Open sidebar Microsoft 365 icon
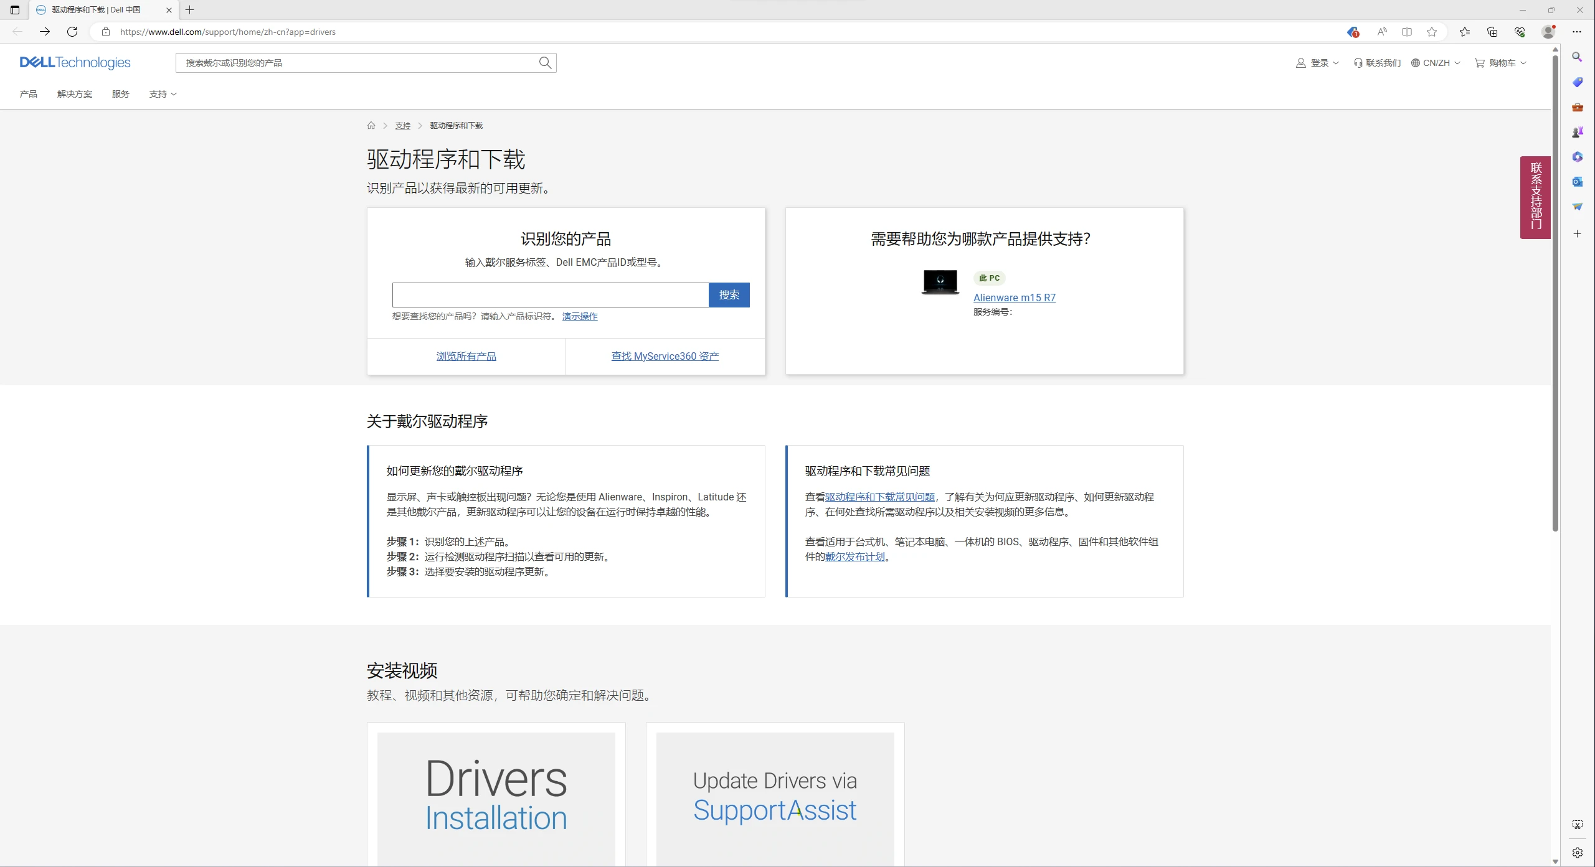The height and width of the screenshot is (867, 1595). tap(1577, 157)
